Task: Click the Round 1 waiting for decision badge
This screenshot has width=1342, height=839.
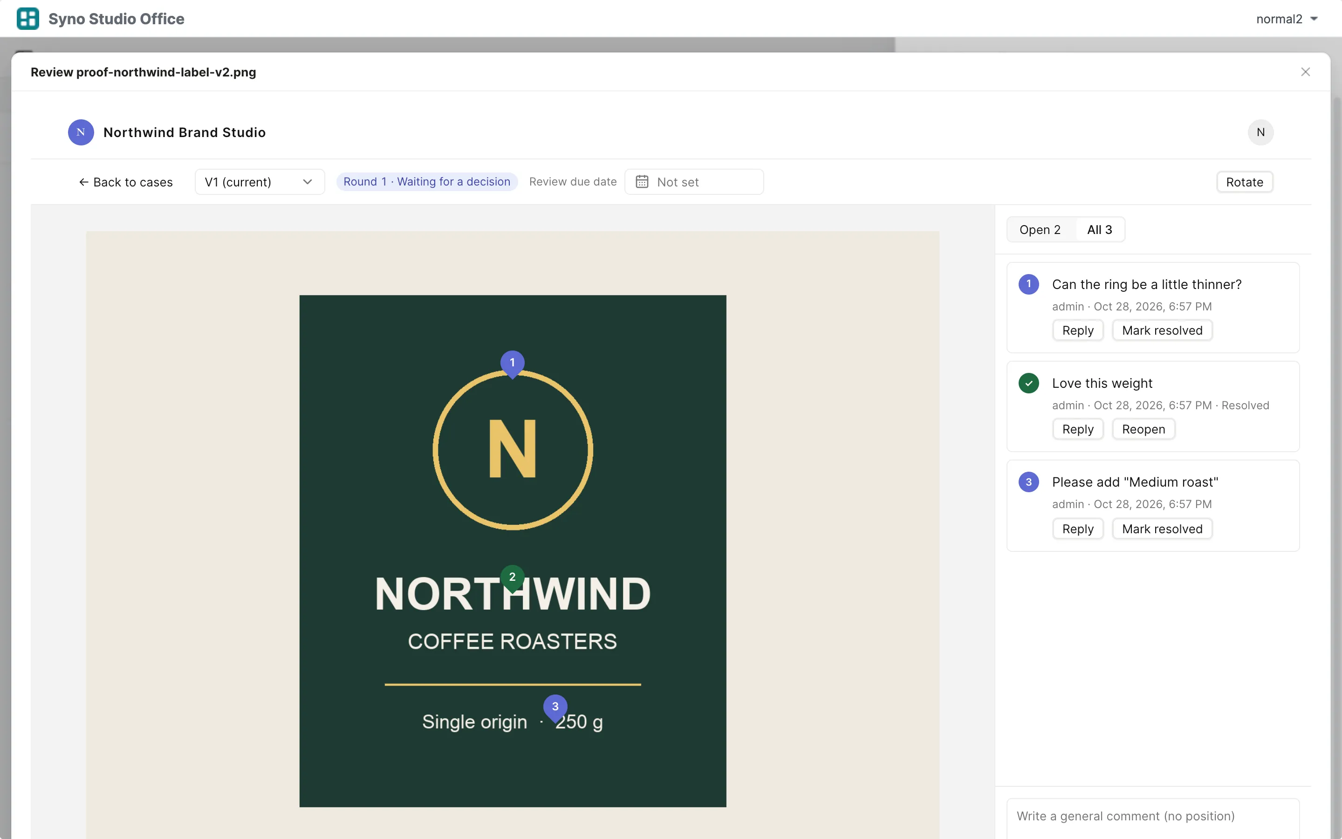Action: [427, 182]
